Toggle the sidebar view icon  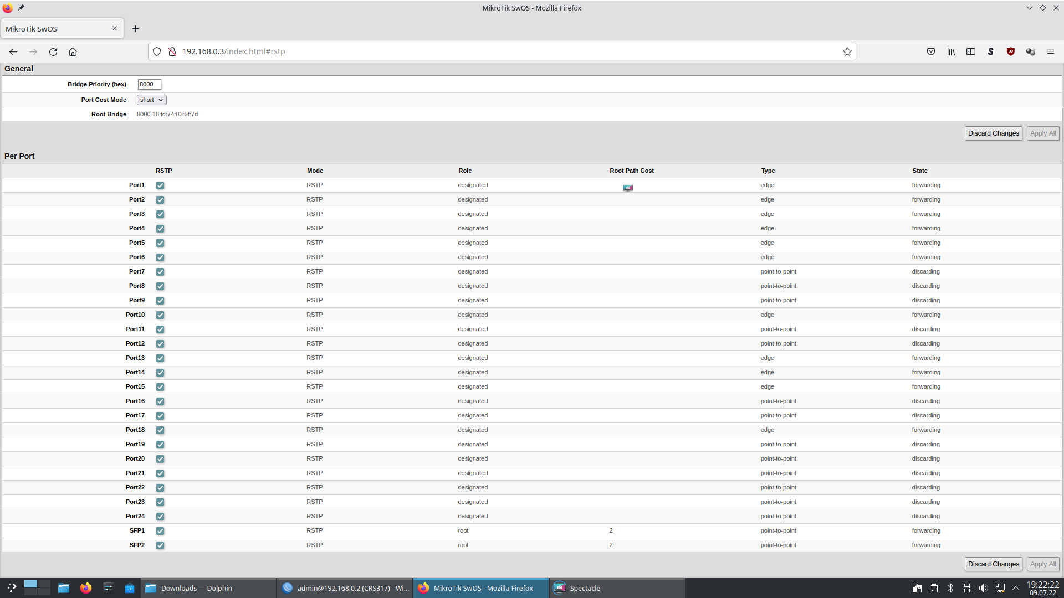click(x=971, y=51)
